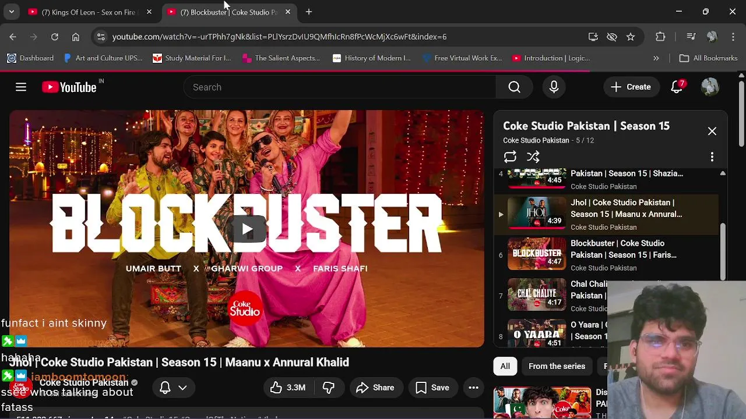Bookmark this page with star icon
This screenshot has width=746, height=419.
click(631, 37)
